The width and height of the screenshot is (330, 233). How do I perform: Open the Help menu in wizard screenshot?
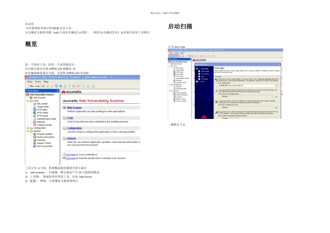pos(182,53)
